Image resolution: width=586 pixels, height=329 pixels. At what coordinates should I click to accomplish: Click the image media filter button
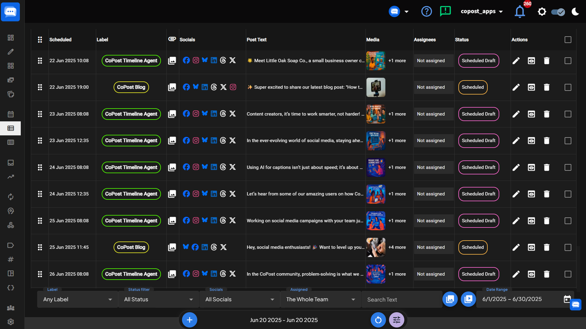click(x=450, y=299)
